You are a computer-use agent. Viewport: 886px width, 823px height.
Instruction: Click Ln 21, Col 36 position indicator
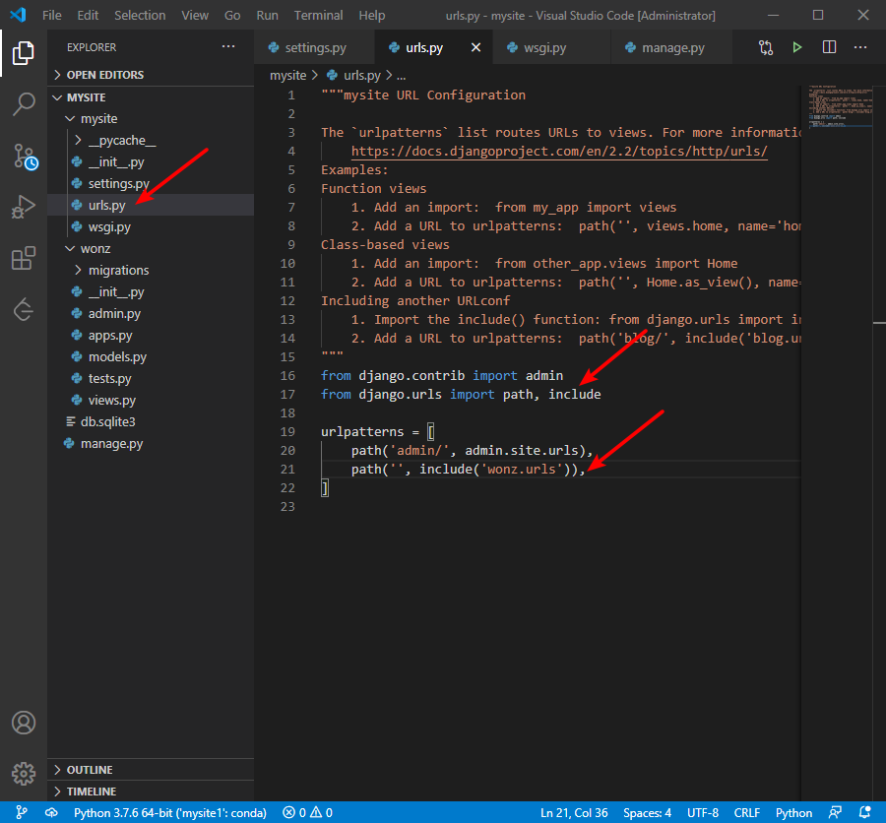coord(574,813)
